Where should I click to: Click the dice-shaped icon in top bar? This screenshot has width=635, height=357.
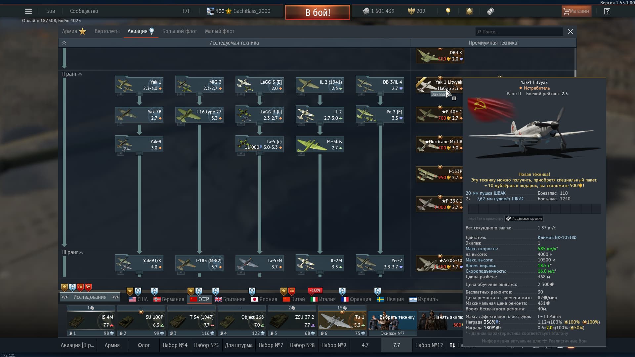pyautogui.click(x=490, y=11)
